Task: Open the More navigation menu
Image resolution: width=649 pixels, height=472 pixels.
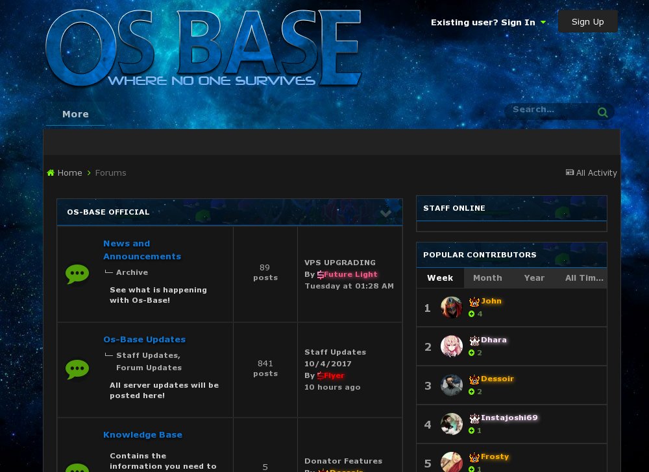Action: tap(75, 114)
